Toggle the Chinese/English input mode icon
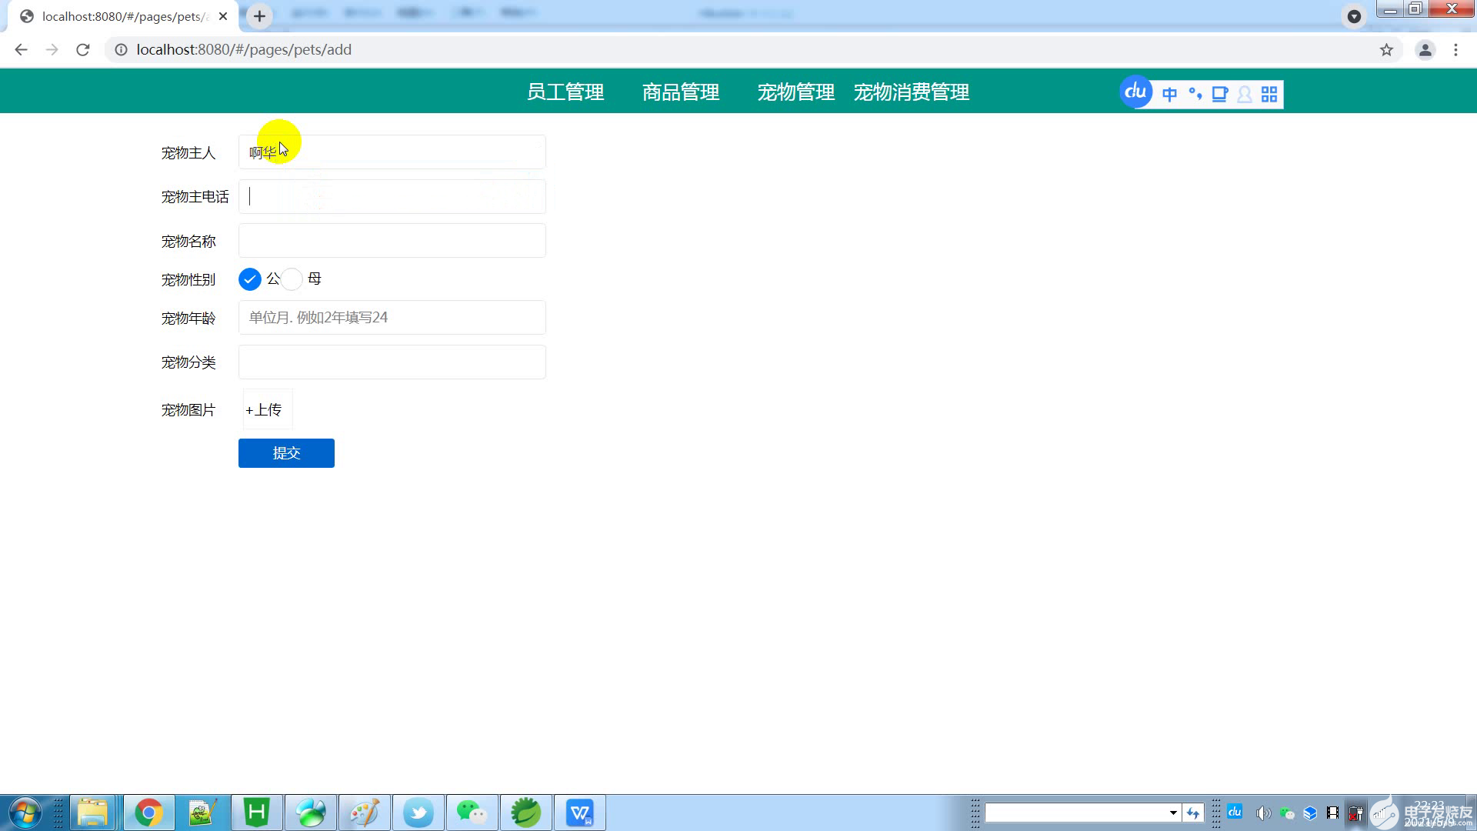 click(x=1169, y=94)
